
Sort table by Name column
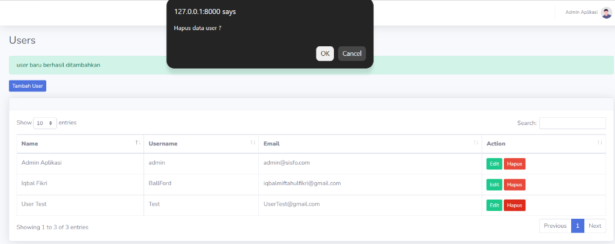pyautogui.click(x=80, y=144)
